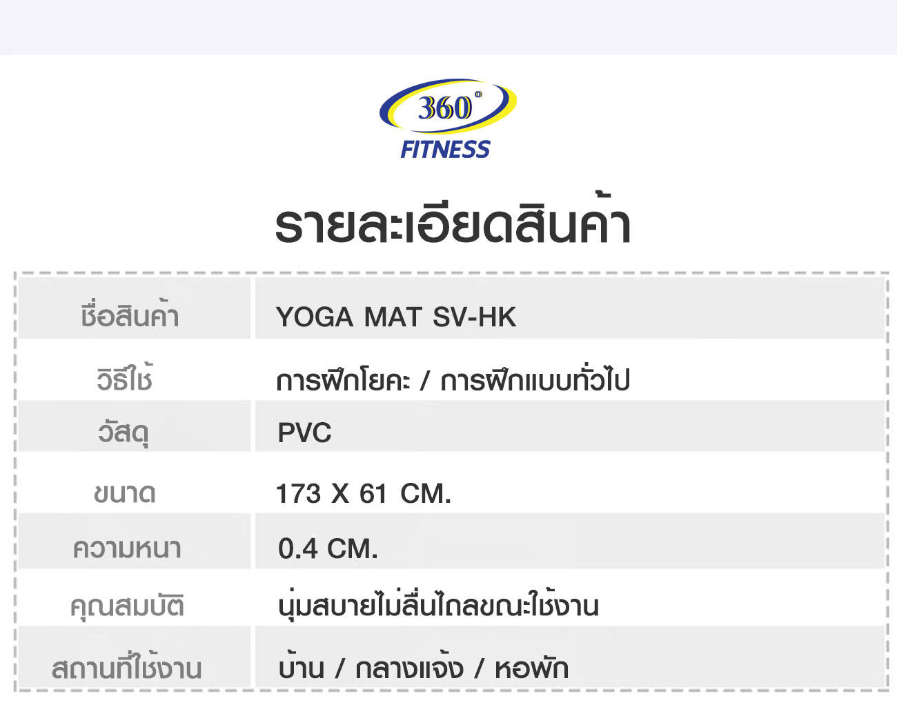
Task: Click the บ้าน location text
Action: coord(301,667)
